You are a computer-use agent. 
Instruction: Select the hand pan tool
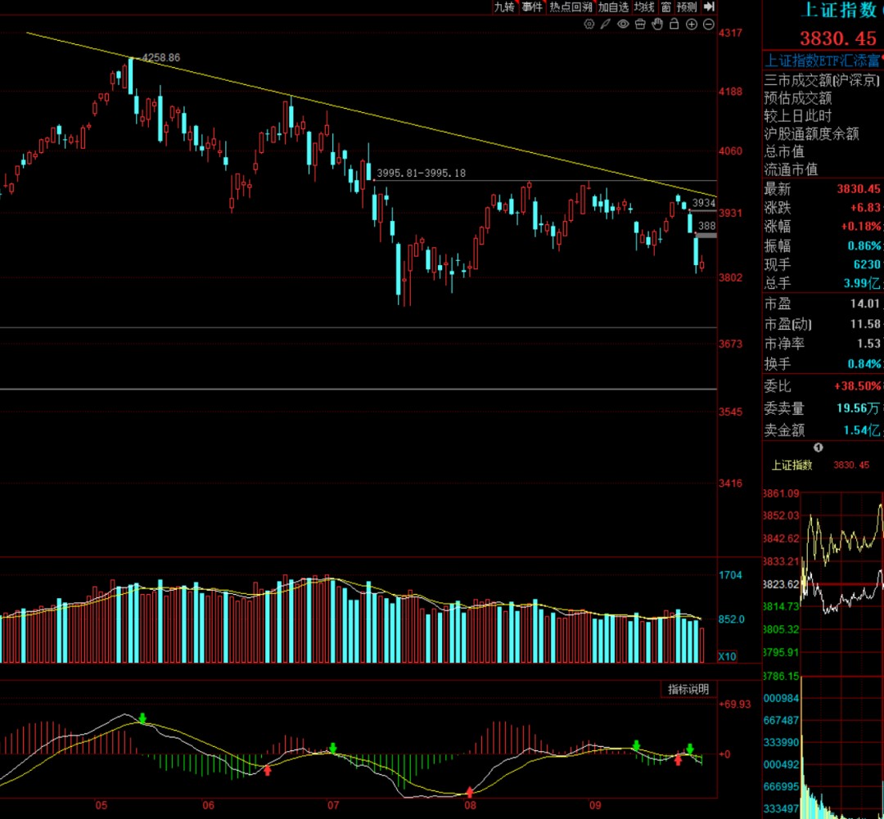pos(657,24)
